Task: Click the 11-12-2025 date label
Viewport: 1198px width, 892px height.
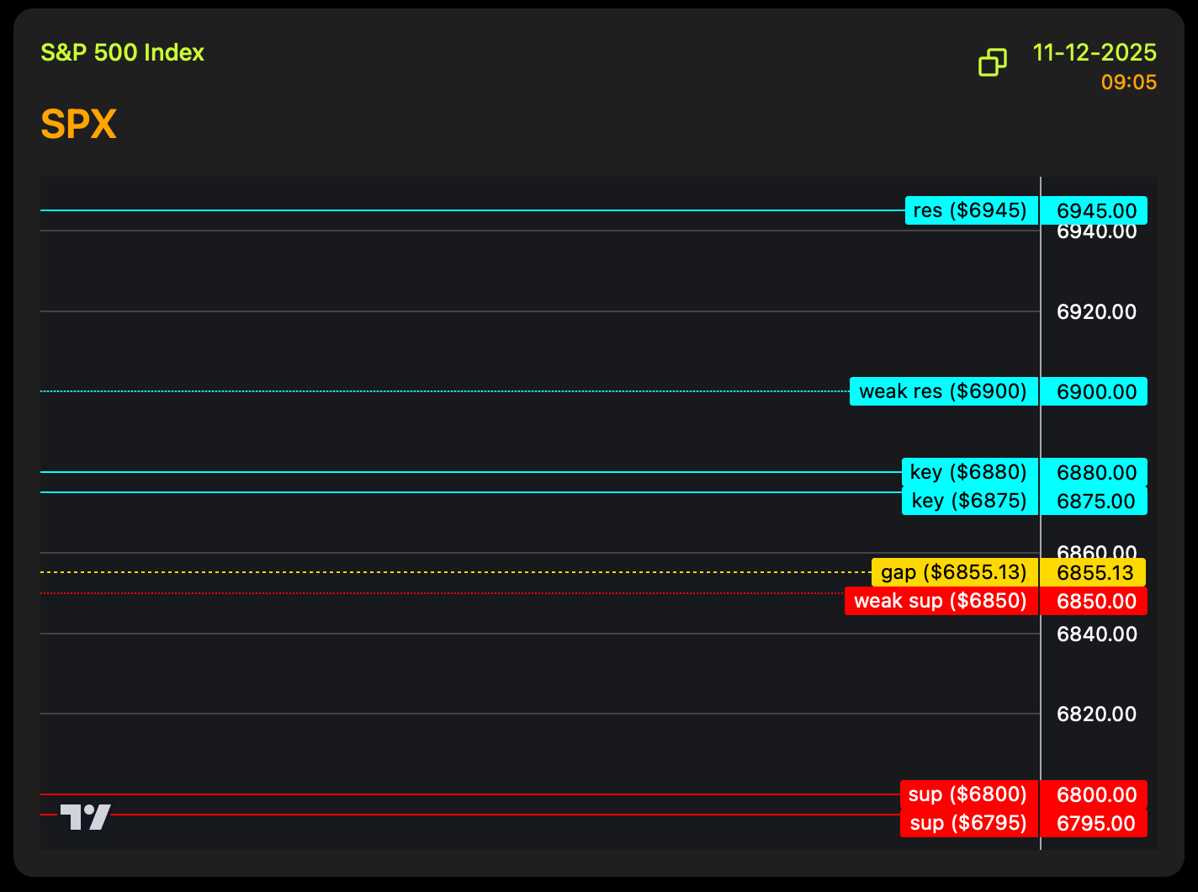Action: coord(1095,52)
